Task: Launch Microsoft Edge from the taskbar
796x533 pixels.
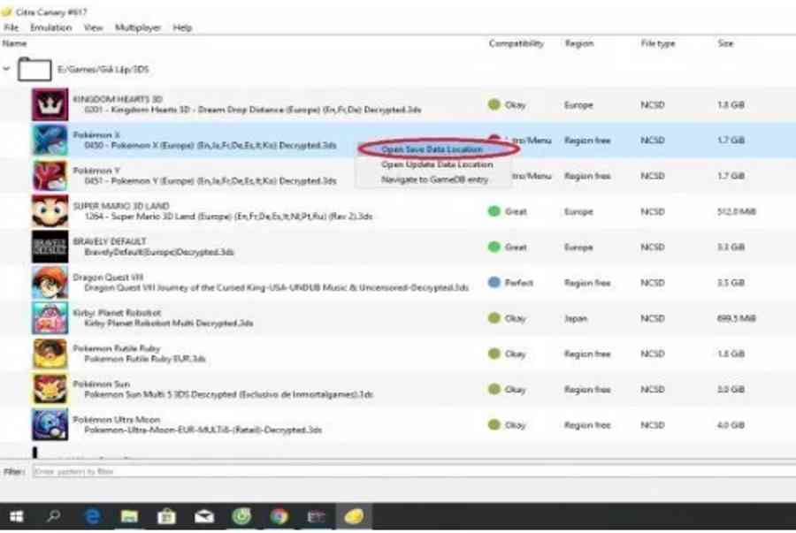Action: pos(92,516)
